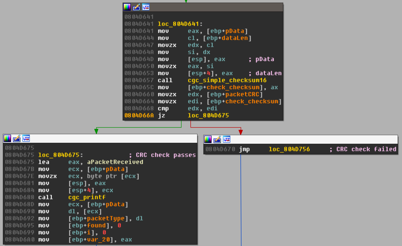Select the loc_804D641 label

coord(178,24)
